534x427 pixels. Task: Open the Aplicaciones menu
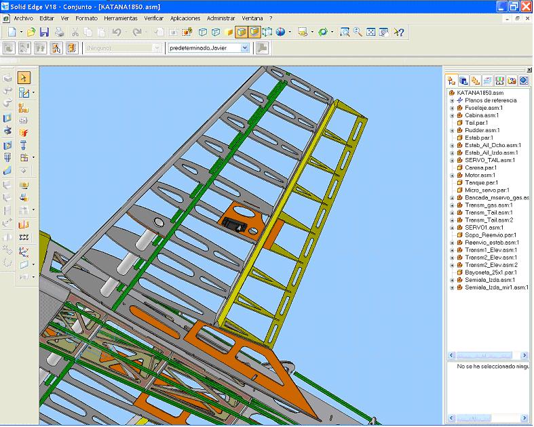[185, 18]
